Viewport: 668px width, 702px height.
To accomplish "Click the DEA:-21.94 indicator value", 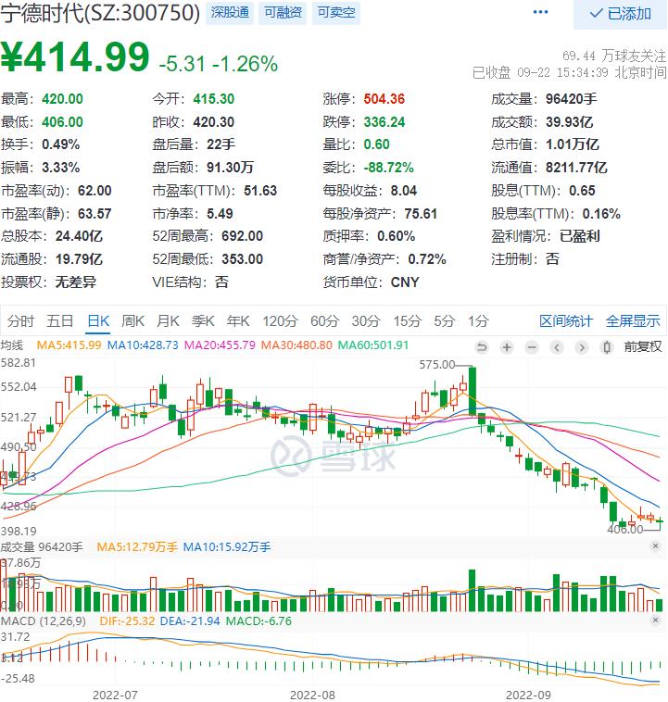I will point(190,621).
